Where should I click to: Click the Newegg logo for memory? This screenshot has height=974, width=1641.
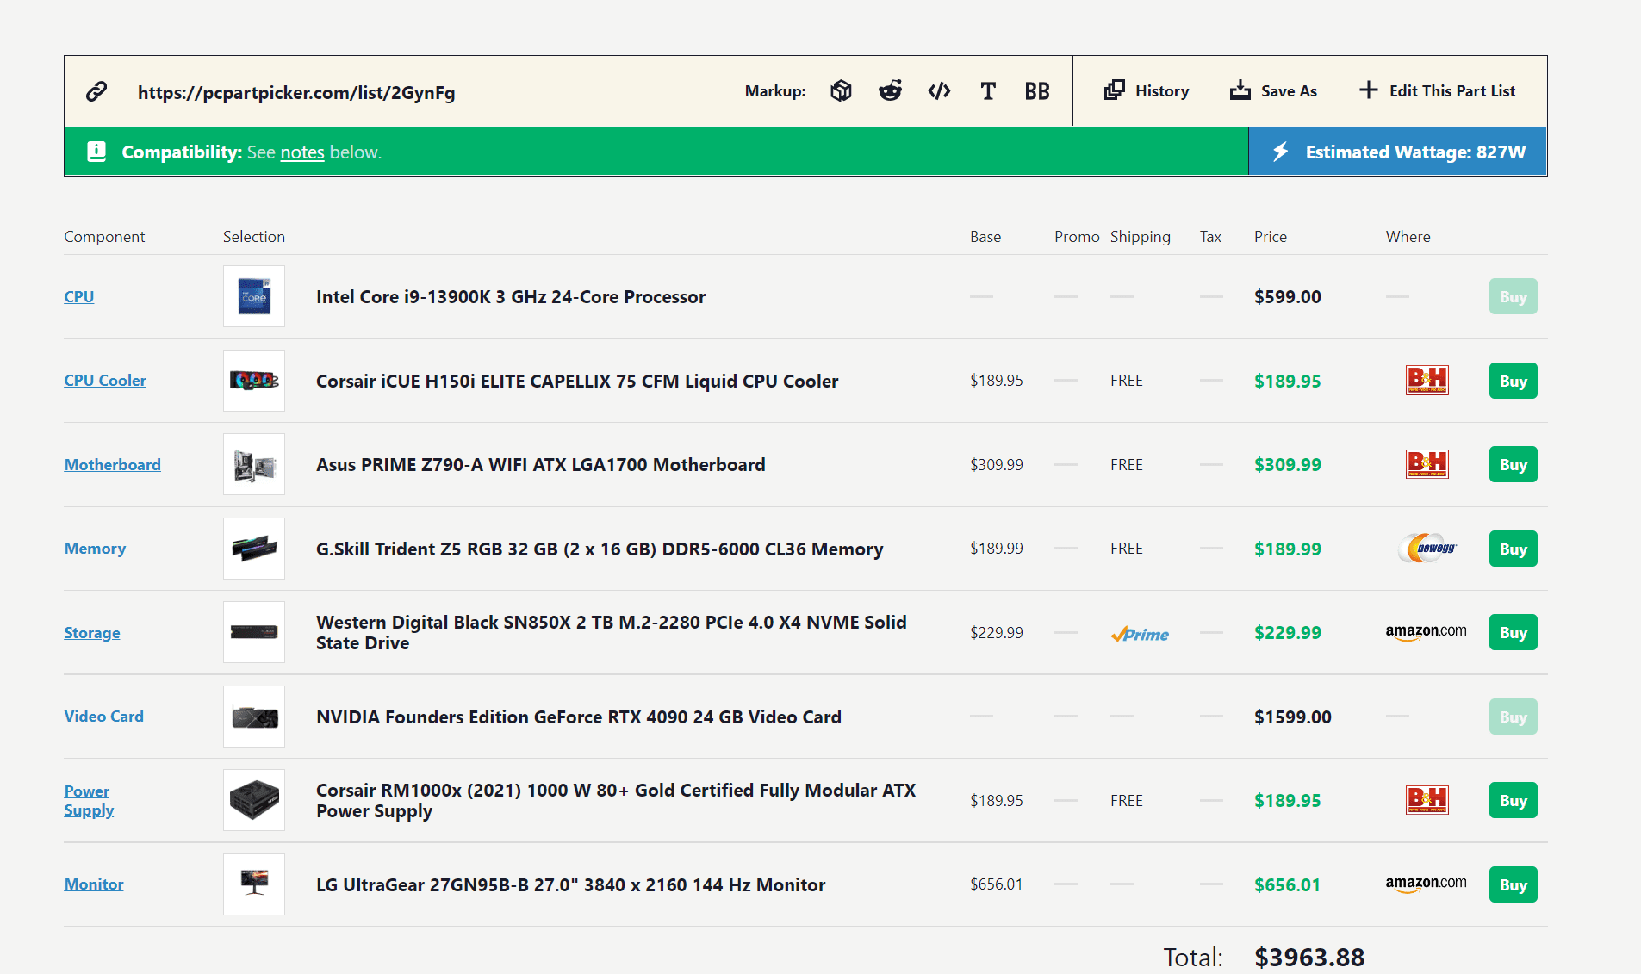[1427, 549]
